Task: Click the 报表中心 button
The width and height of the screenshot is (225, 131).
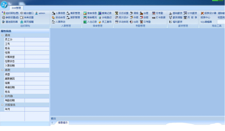Action: (x=205, y=17)
